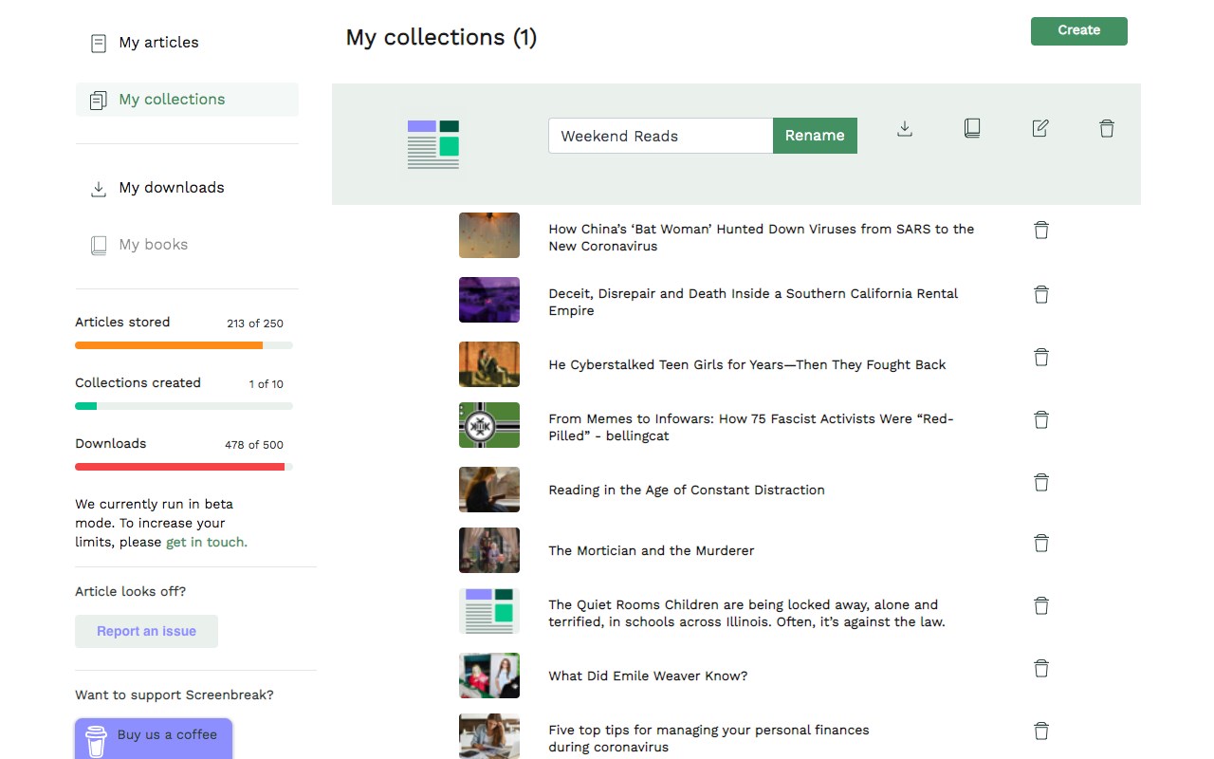Delete the Cyberstalked Teen Girls article

tap(1041, 357)
